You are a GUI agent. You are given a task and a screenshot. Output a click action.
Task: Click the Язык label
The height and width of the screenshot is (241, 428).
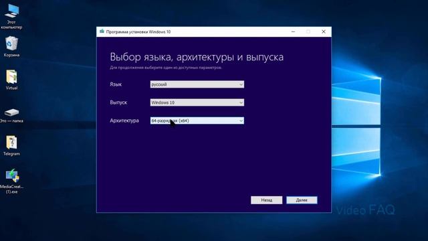116,84
